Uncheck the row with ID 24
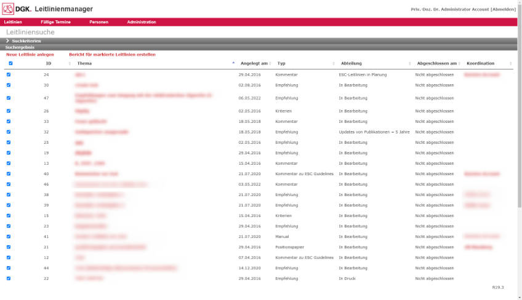 (x=9, y=74)
